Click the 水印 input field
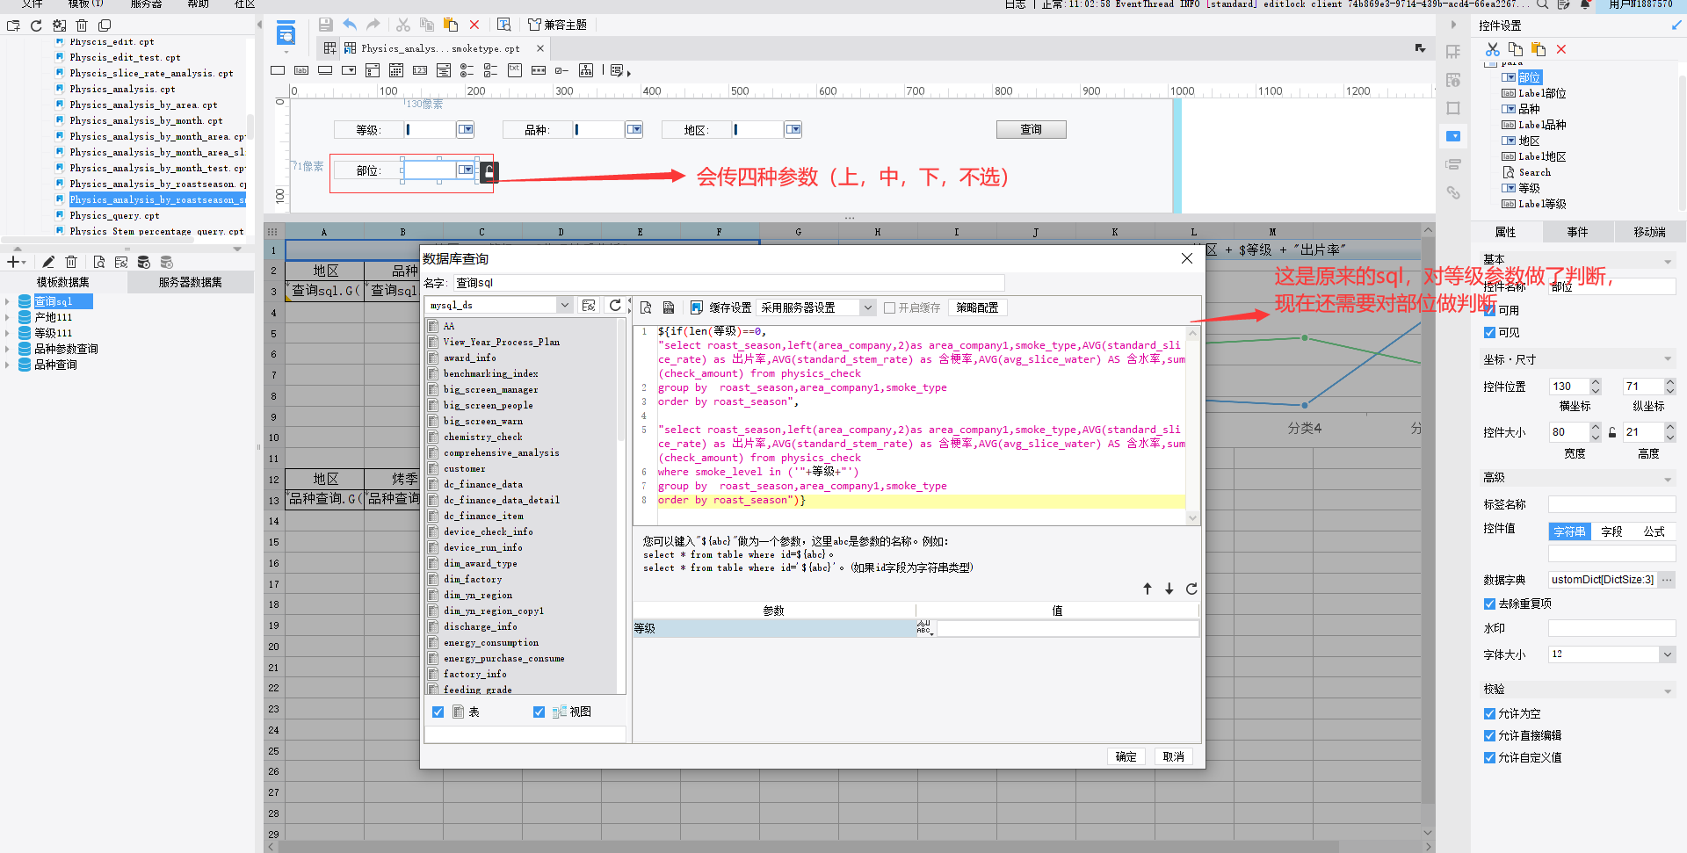 [x=1611, y=628]
